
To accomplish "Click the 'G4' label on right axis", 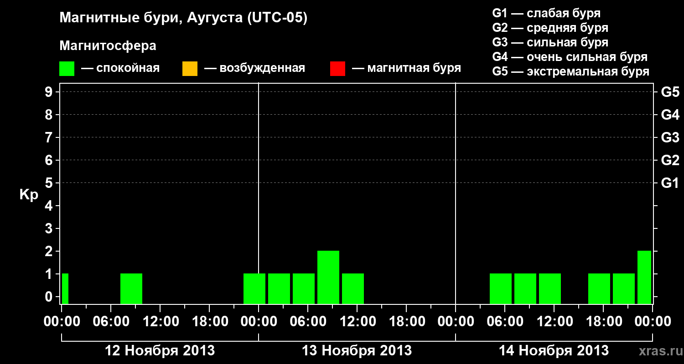I will [x=670, y=115].
